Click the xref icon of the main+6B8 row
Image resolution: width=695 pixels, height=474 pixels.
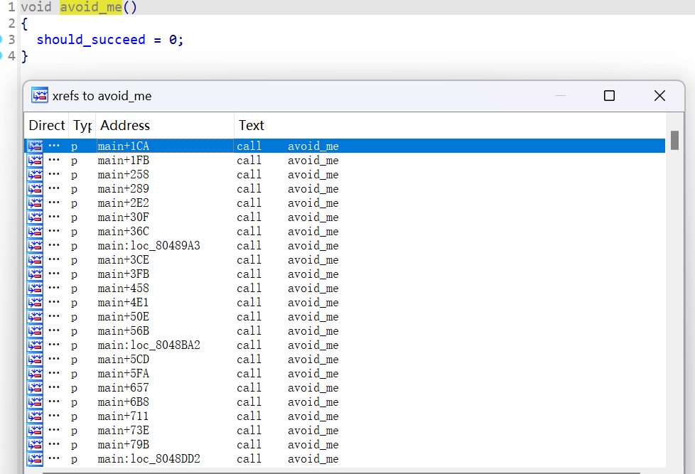[35, 402]
